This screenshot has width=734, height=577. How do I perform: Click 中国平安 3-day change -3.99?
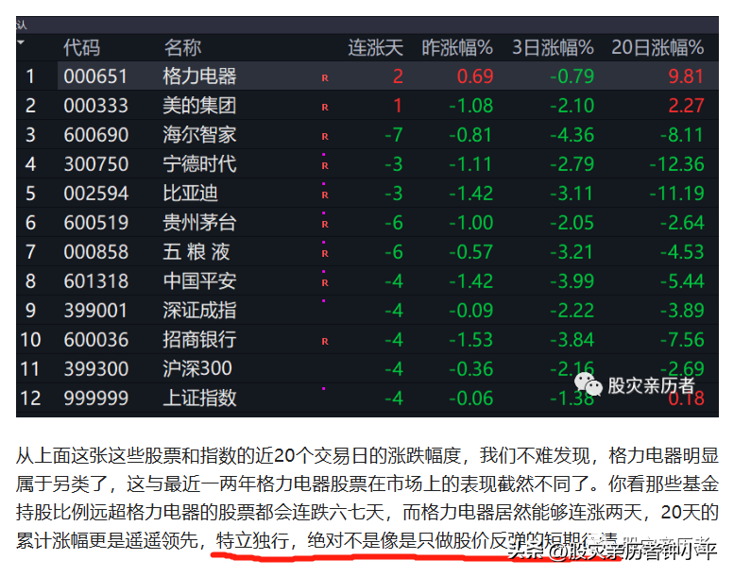pyautogui.click(x=572, y=281)
